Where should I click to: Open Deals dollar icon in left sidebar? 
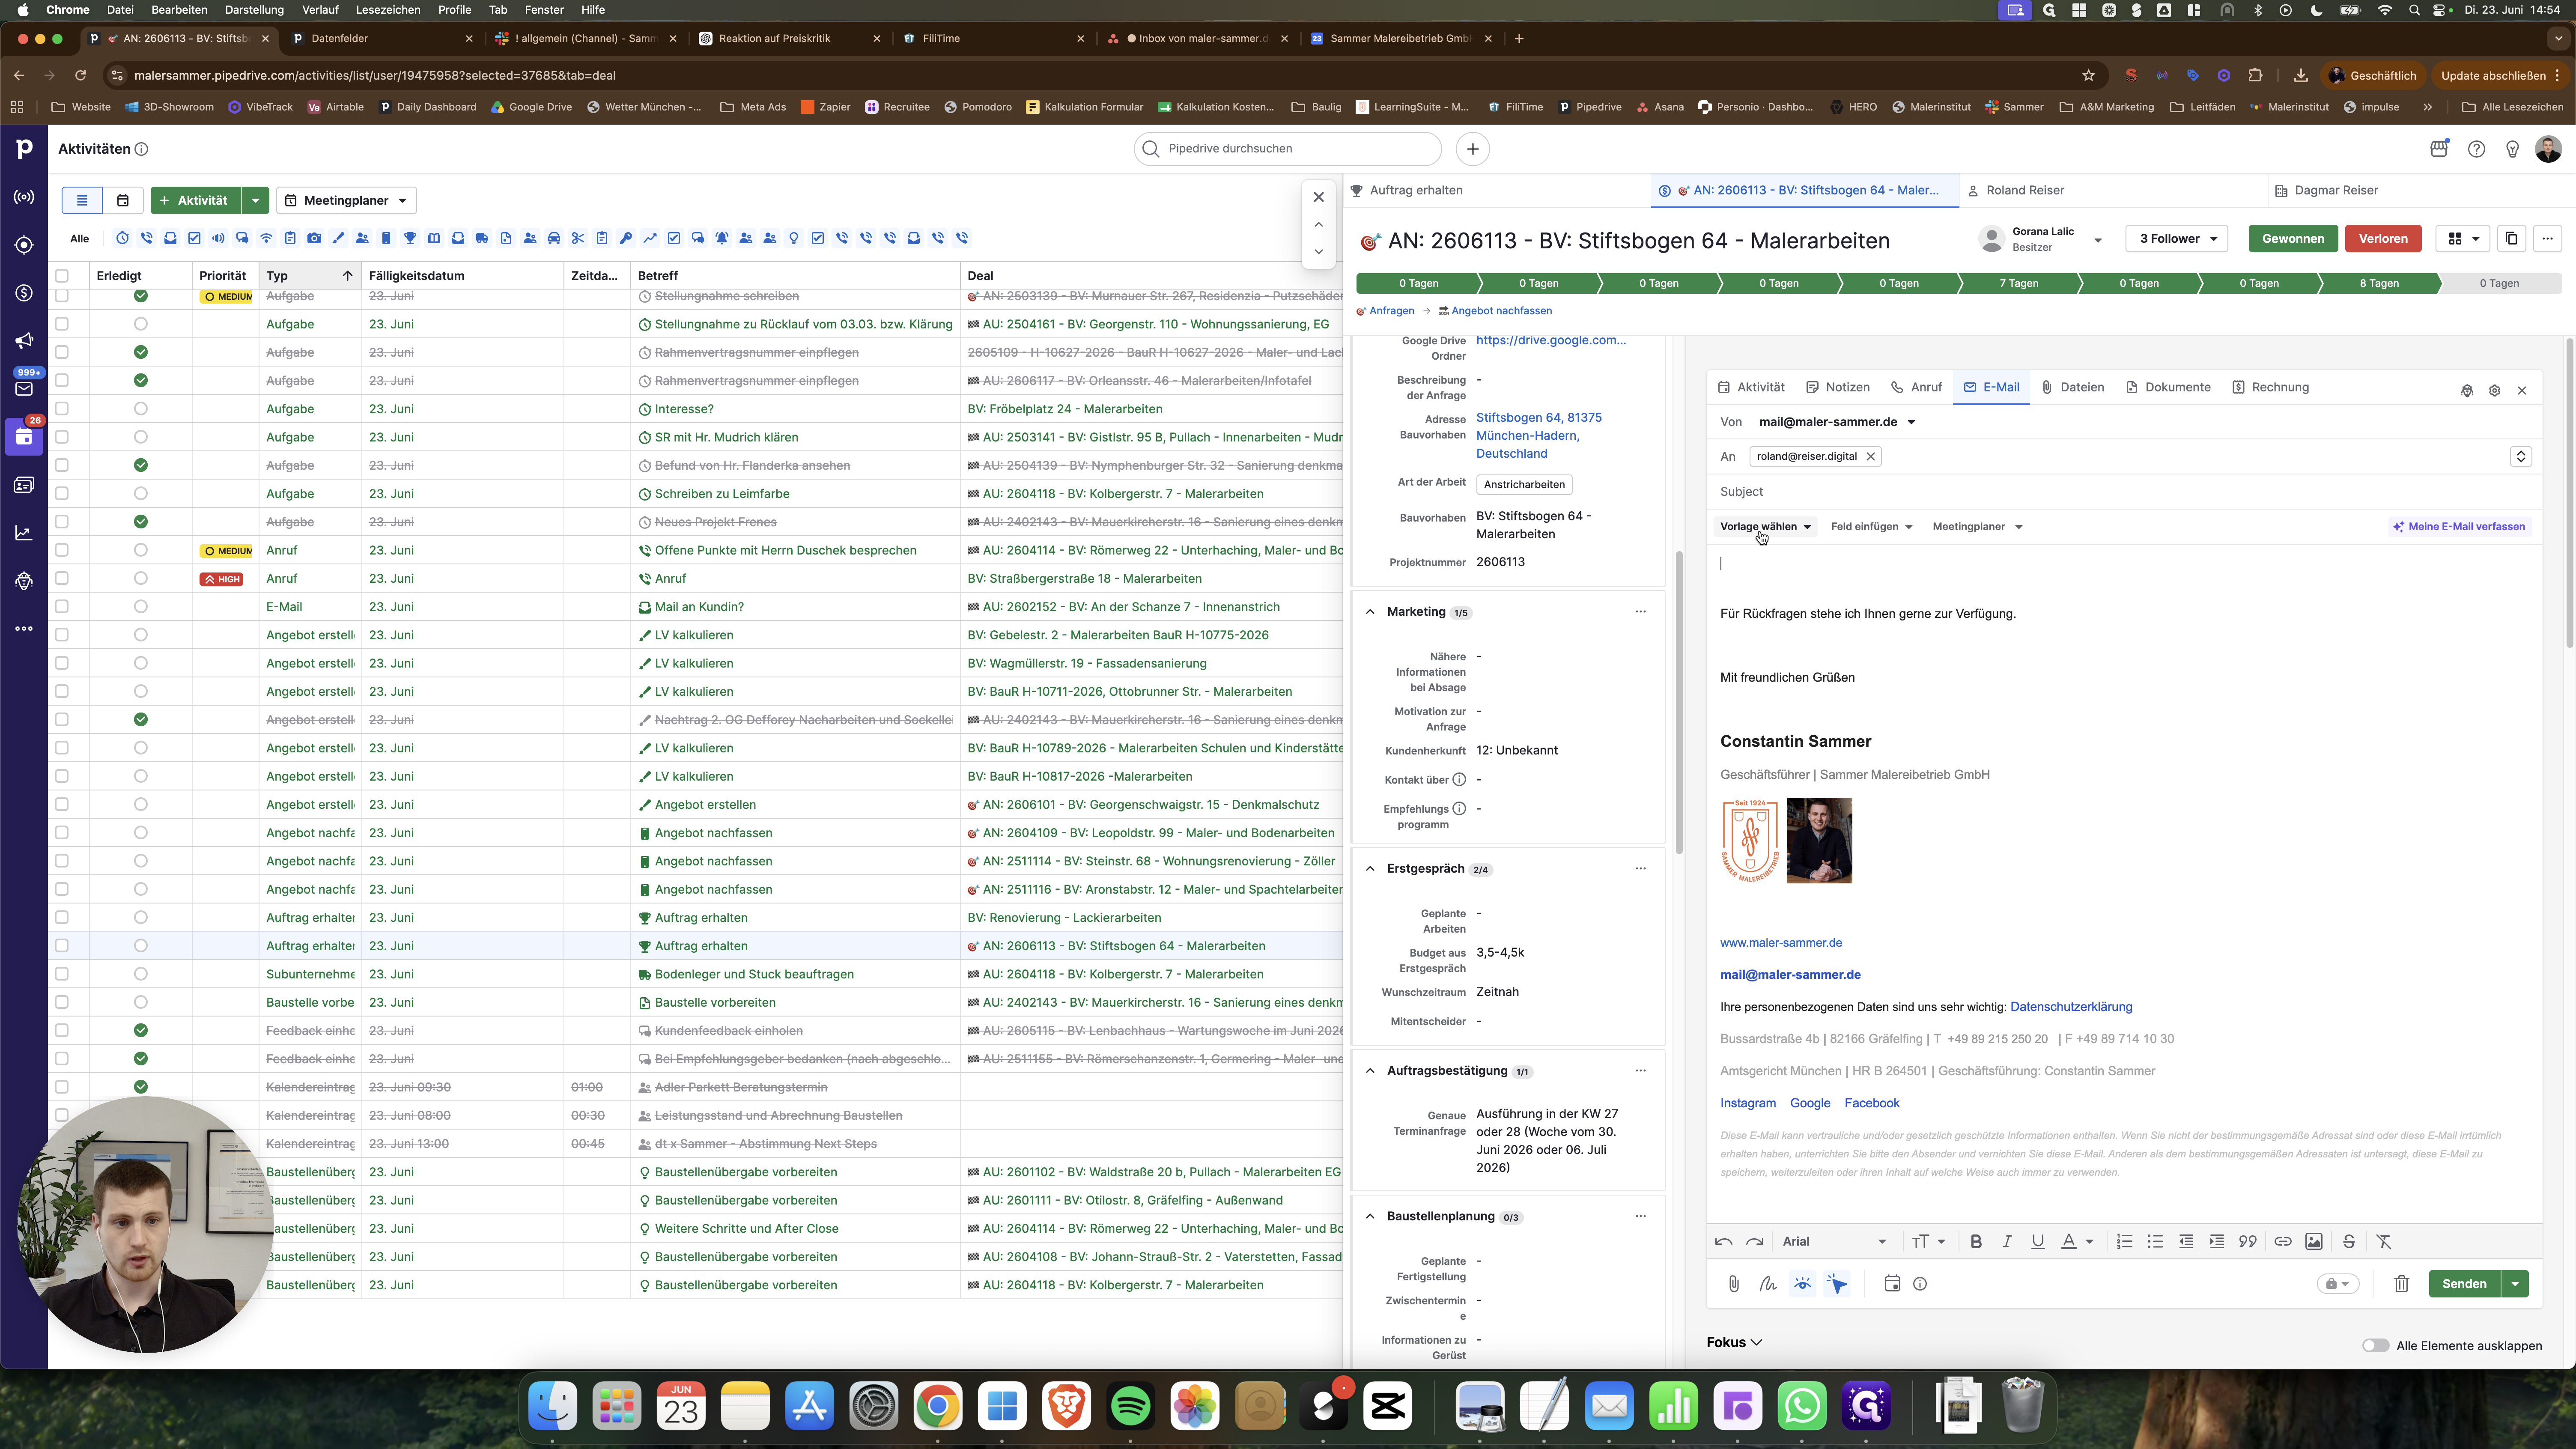click(24, 293)
